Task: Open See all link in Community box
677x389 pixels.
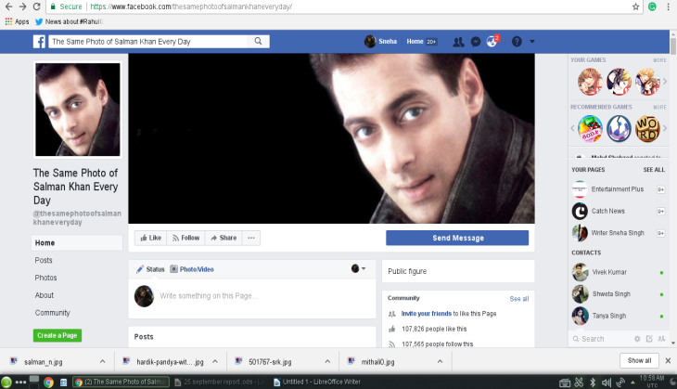Action: coord(519,299)
